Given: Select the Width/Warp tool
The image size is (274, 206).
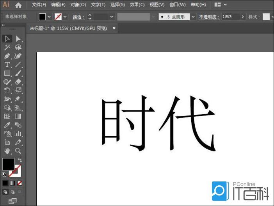Looking at the screenshot, I should [x=7, y=99].
